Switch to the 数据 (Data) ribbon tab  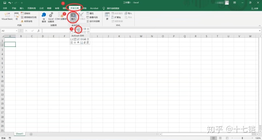point(49,8)
